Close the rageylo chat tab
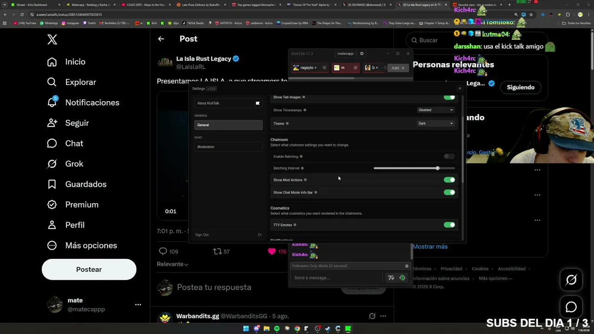The height and width of the screenshot is (334, 594). 324,68
